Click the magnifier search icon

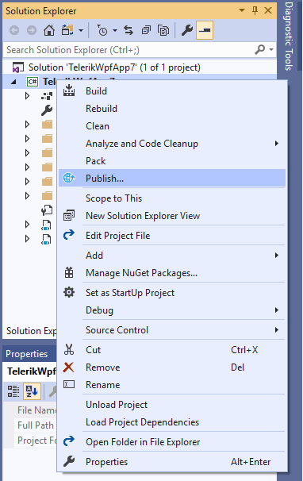coord(259,49)
